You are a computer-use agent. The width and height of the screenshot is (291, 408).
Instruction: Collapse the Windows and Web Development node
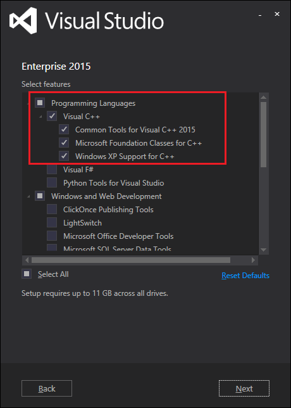28,196
